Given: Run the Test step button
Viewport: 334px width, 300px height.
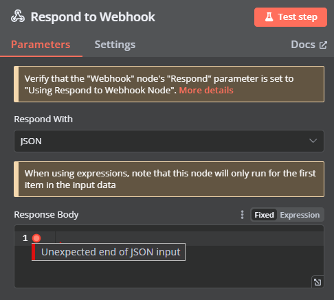Looking at the screenshot, I should point(291,17).
